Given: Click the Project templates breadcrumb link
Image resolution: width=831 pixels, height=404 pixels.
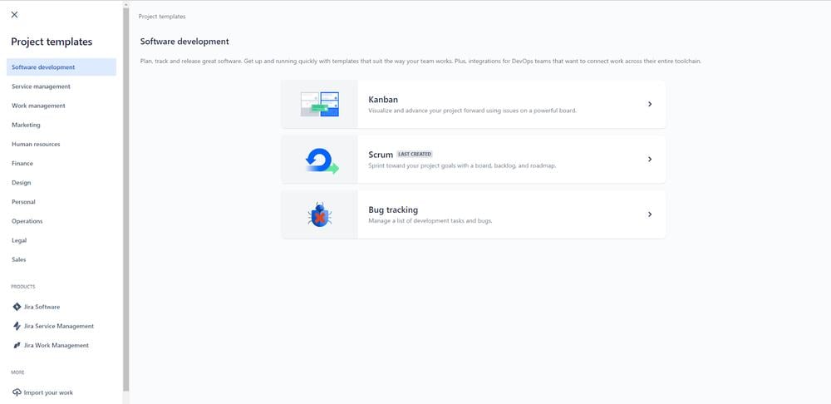Looking at the screenshot, I should point(162,17).
